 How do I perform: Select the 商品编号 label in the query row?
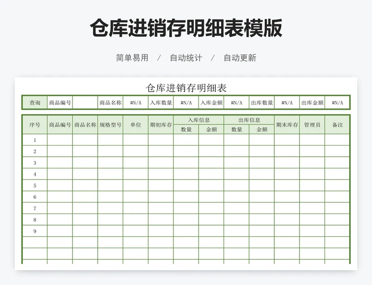click(60, 102)
